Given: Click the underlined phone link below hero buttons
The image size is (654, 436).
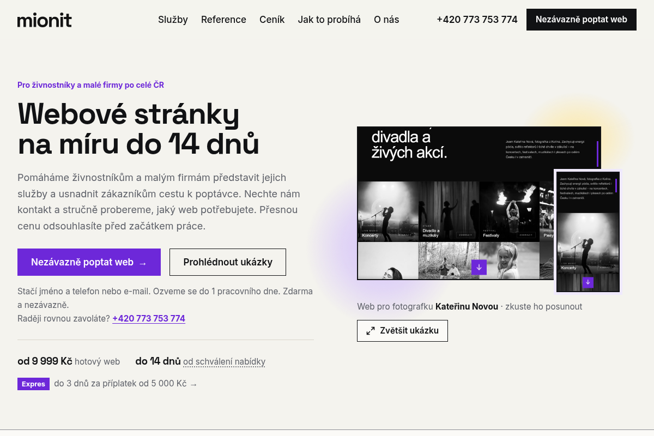Looking at the screenshot, I should pyautogui.click(x=149, y=318).
